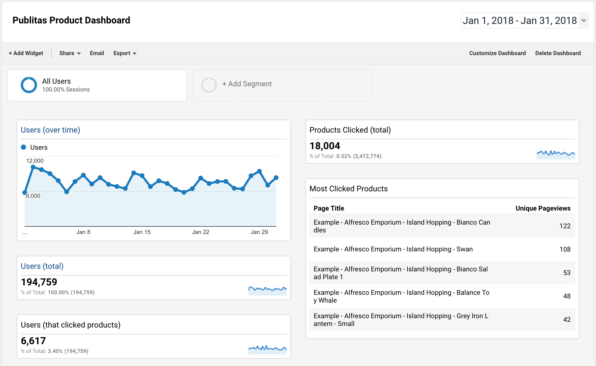Toggle the Users series in the legend

point(39,147)
